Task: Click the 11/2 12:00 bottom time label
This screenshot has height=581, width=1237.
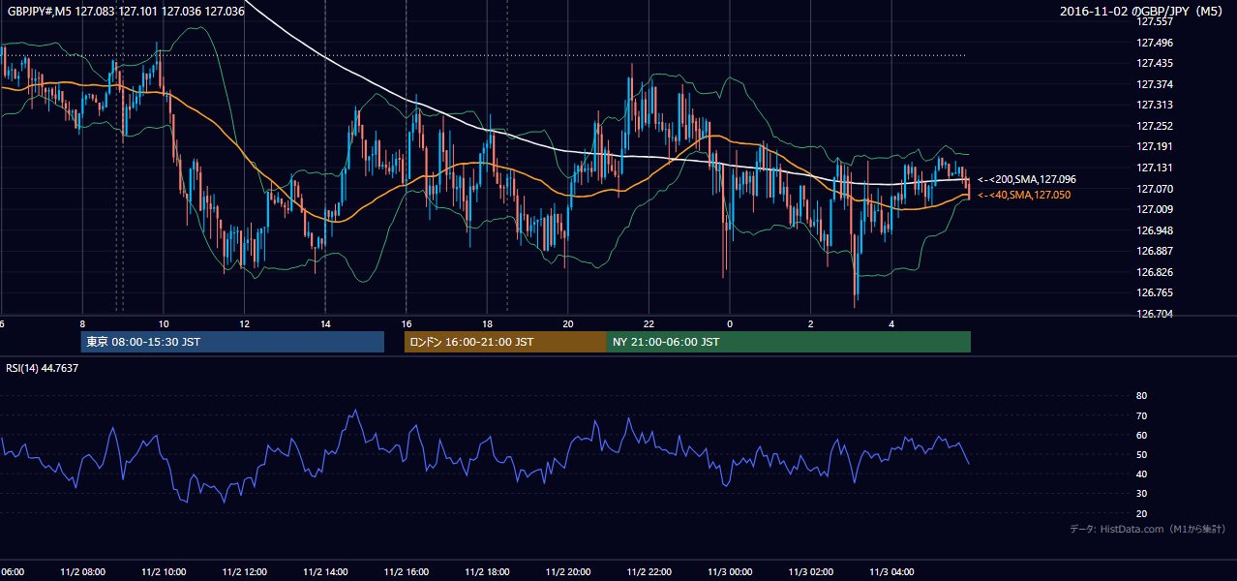Action: (x=245, y=571)
